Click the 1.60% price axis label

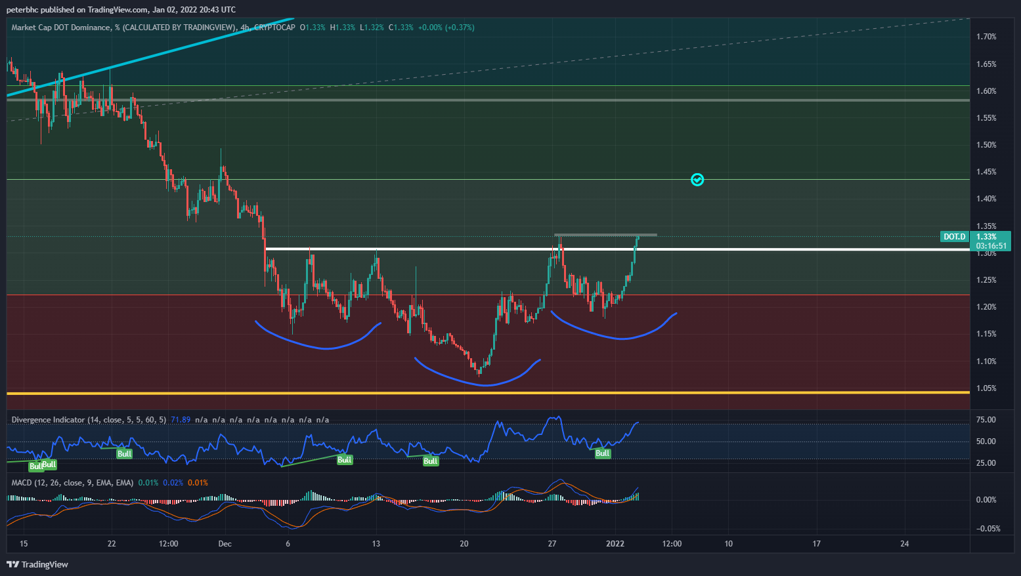986,91
